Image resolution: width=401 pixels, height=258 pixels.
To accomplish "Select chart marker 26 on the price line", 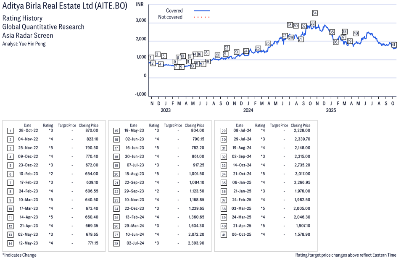I will 268,44.
